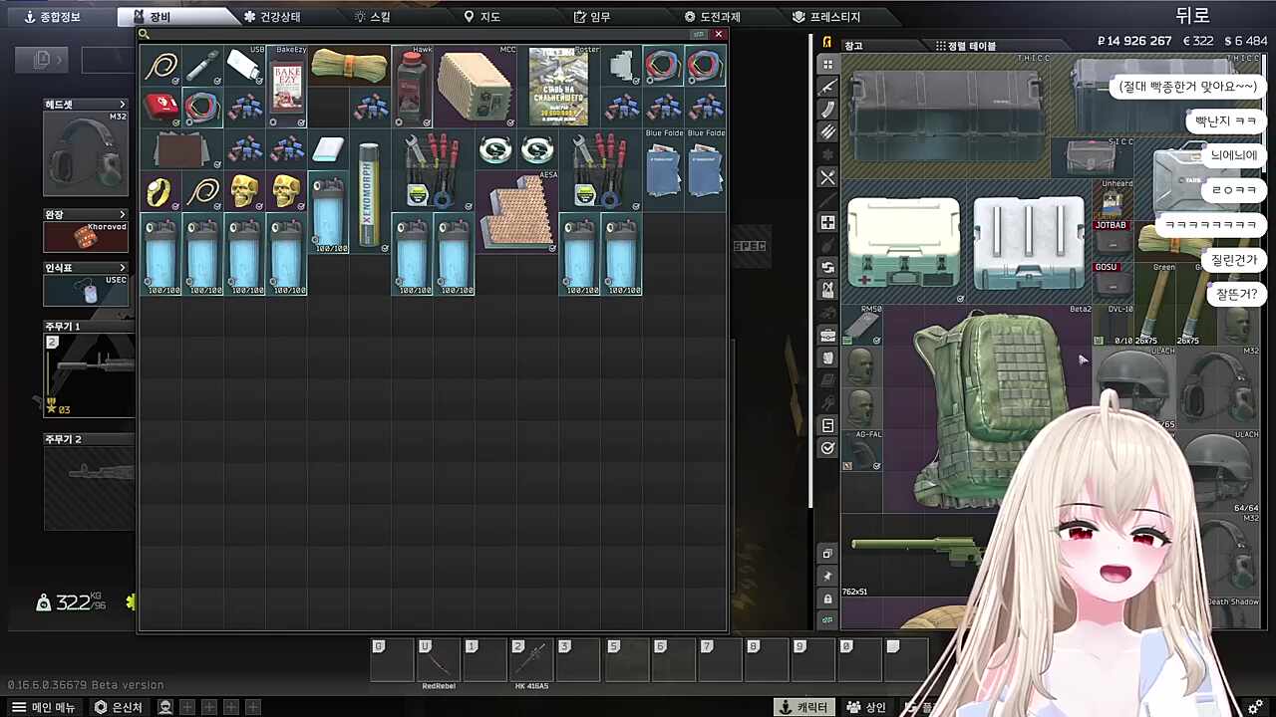
Task: Expand the 헤드셋 slot chevron
Action: tap(123, 105)
